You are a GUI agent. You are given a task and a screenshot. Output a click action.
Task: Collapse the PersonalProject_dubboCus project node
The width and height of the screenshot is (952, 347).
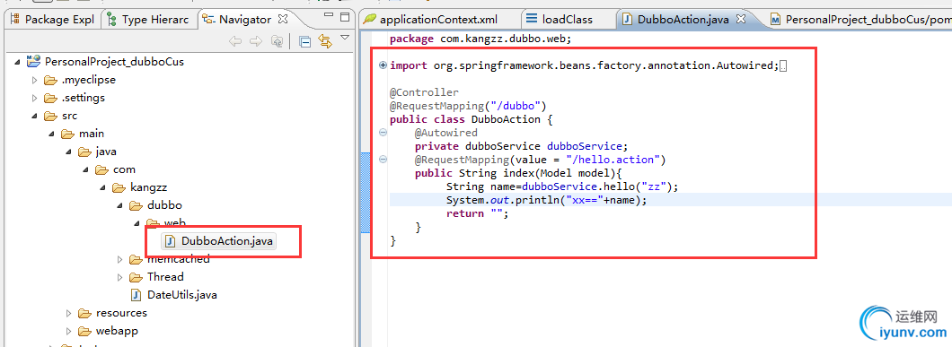[x=17, y=61]
